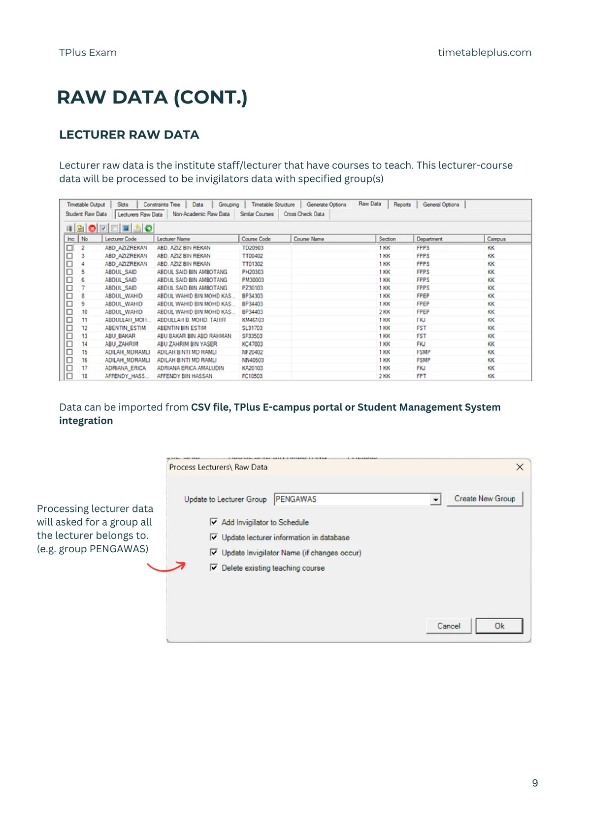Toggle Update Invigilator Name checkbox

pyautogui.click(x=214, y=552)
